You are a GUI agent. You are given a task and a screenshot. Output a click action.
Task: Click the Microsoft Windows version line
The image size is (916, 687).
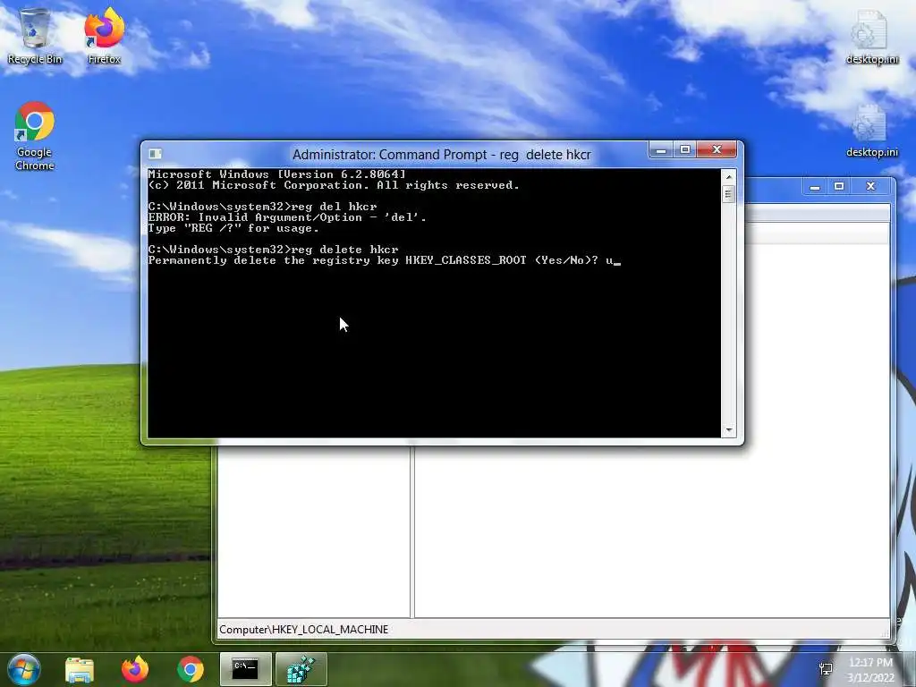[277, 174]
